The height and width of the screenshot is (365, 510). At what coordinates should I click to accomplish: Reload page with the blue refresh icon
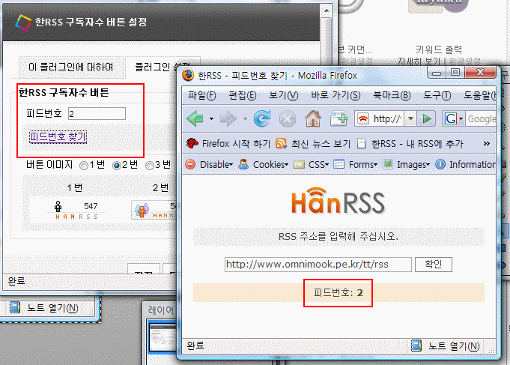tap(262, 118)
